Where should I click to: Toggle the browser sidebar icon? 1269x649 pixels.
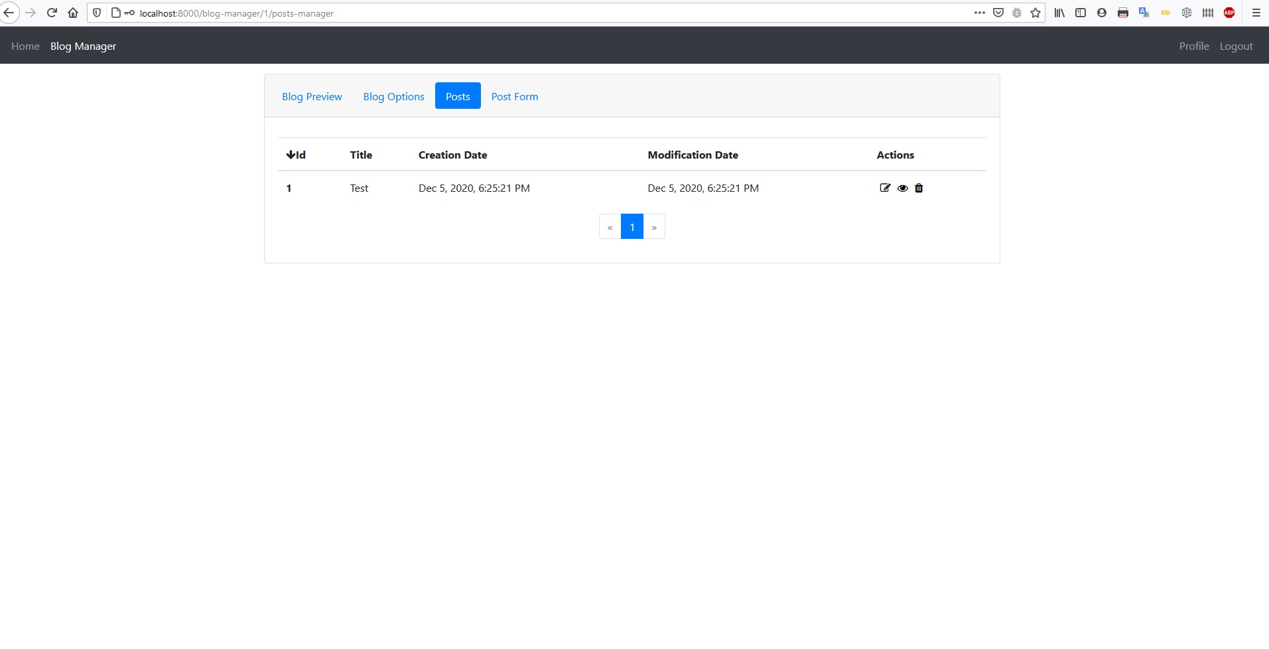(1081, 13)
